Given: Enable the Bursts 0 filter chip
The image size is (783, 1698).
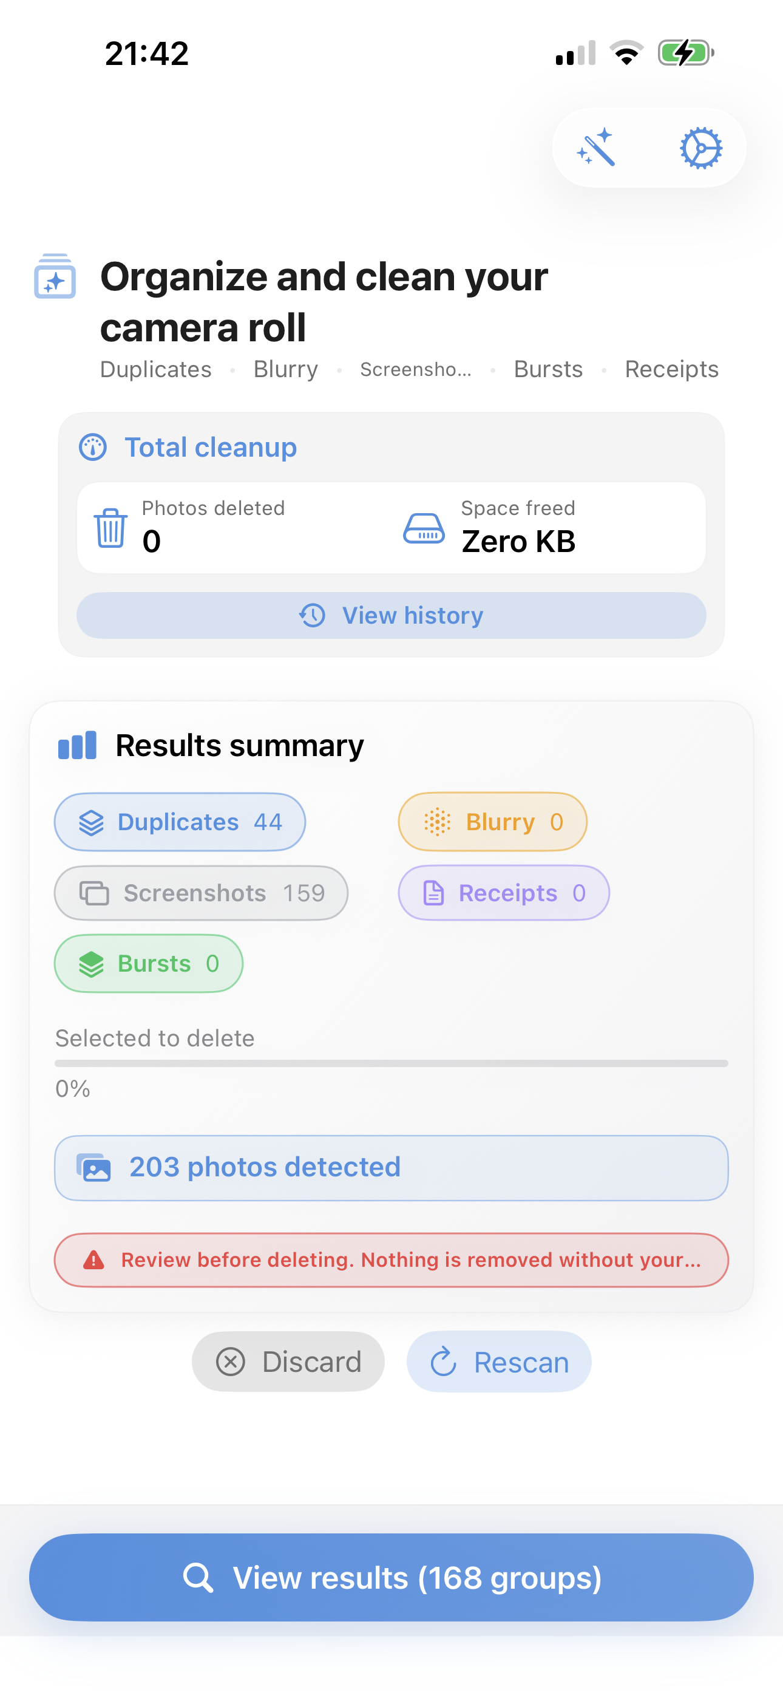Looking at the screenshot, I should (147, 963).
